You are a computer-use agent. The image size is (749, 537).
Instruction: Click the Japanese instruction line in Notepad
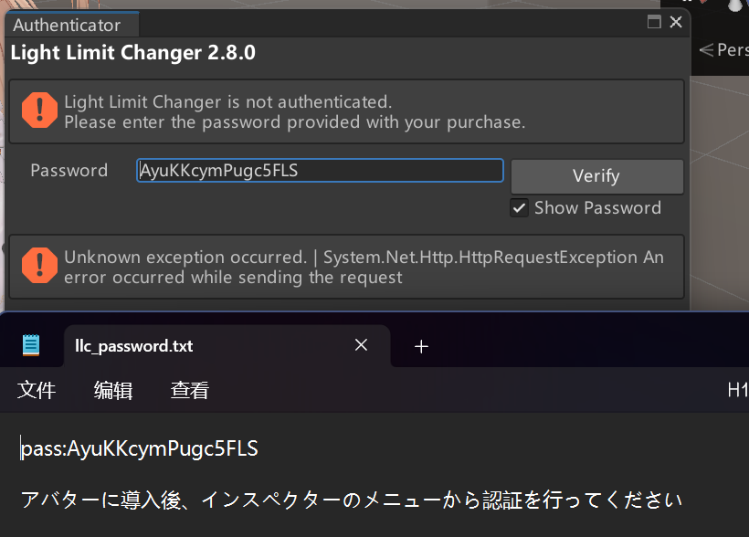click(352, 500)
